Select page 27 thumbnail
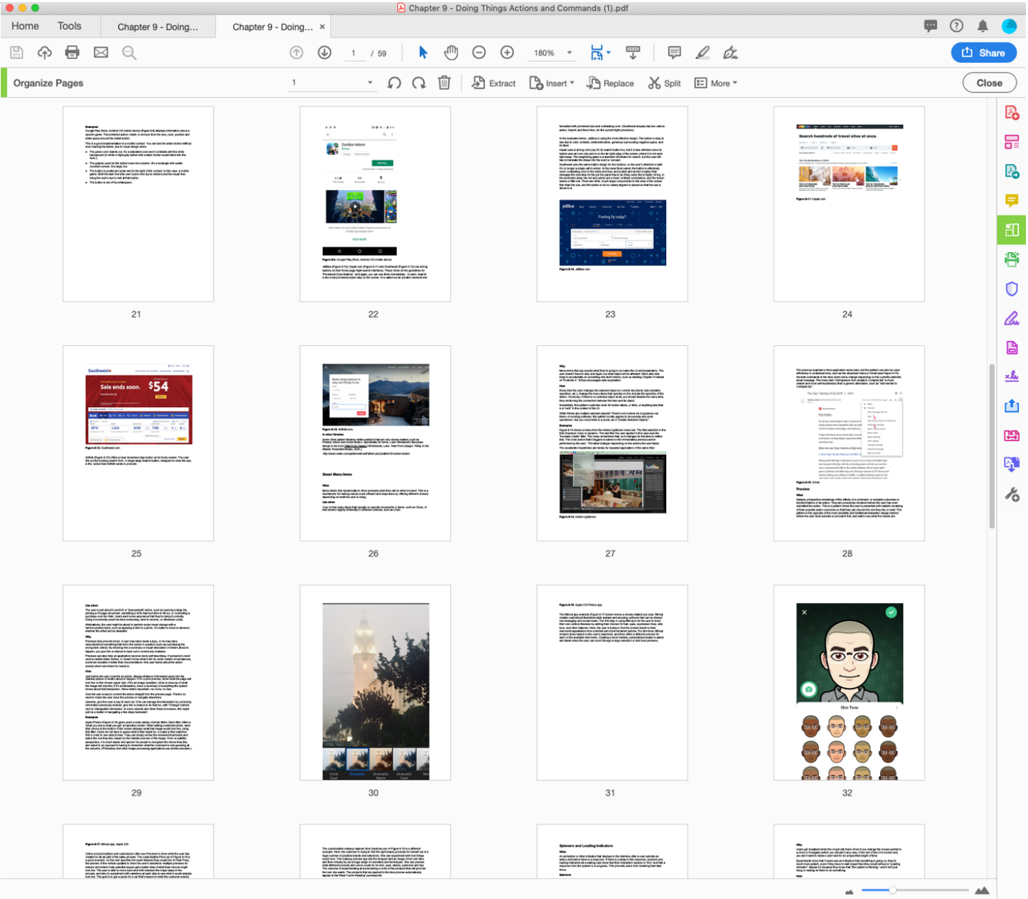 click(x=612, y=443)
